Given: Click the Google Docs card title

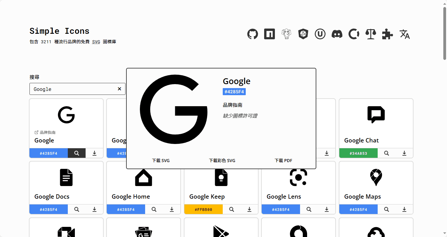Looking at the screenshot, I should pos(52,196).
